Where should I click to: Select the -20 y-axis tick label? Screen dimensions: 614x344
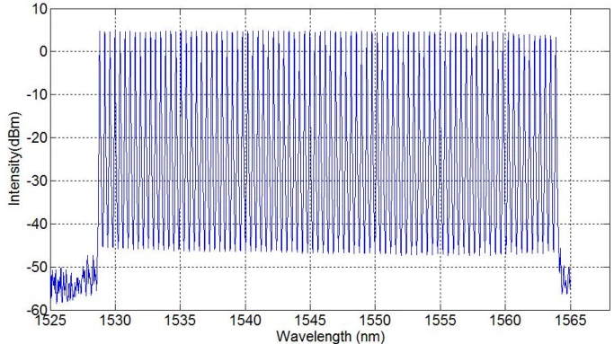[37, 137]
